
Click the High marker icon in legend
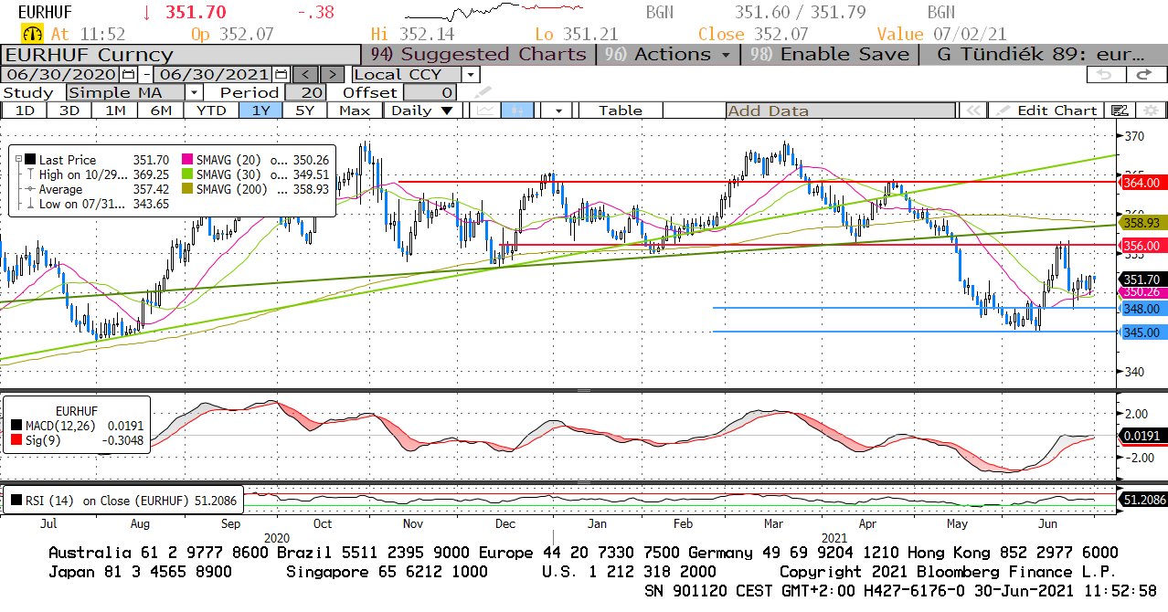[29, 174]
